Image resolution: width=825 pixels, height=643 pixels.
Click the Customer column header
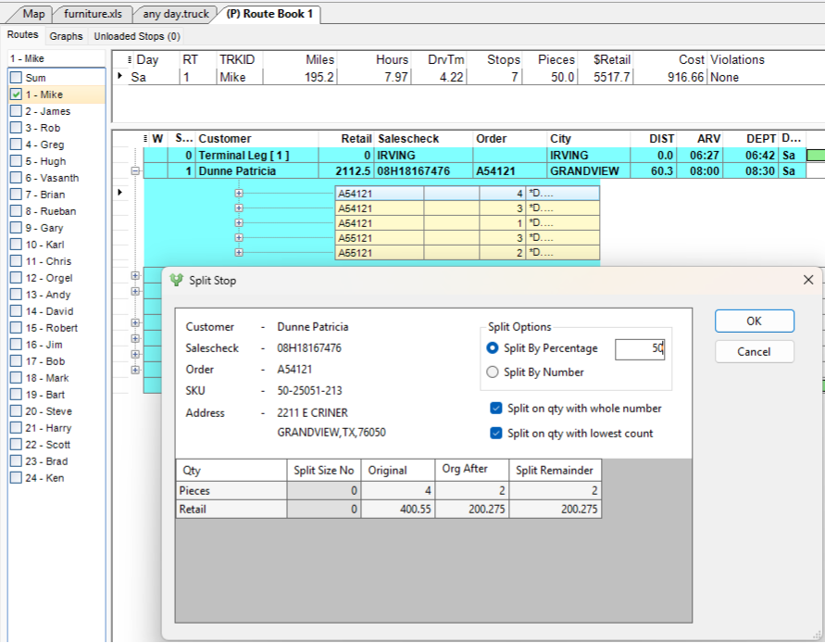pyautogui.click(x=256, y=138)
